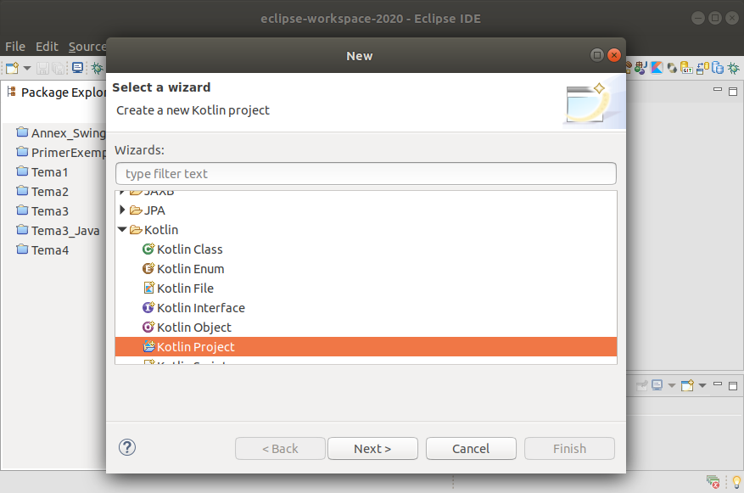Select Kotlin Object wizard
744x493 pixels.
pos(366,327)
